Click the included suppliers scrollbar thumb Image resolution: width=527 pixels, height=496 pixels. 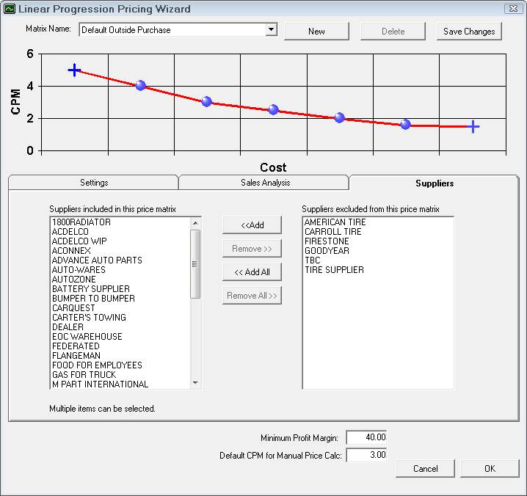click(195, 264)
